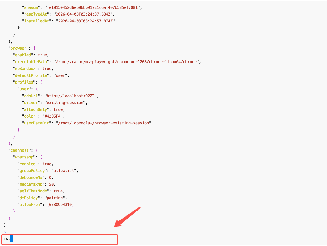Image resolution: width=327 pixels, height=246 pixels.
Task: Click the "defaultProfile" key
Action: 30,75
